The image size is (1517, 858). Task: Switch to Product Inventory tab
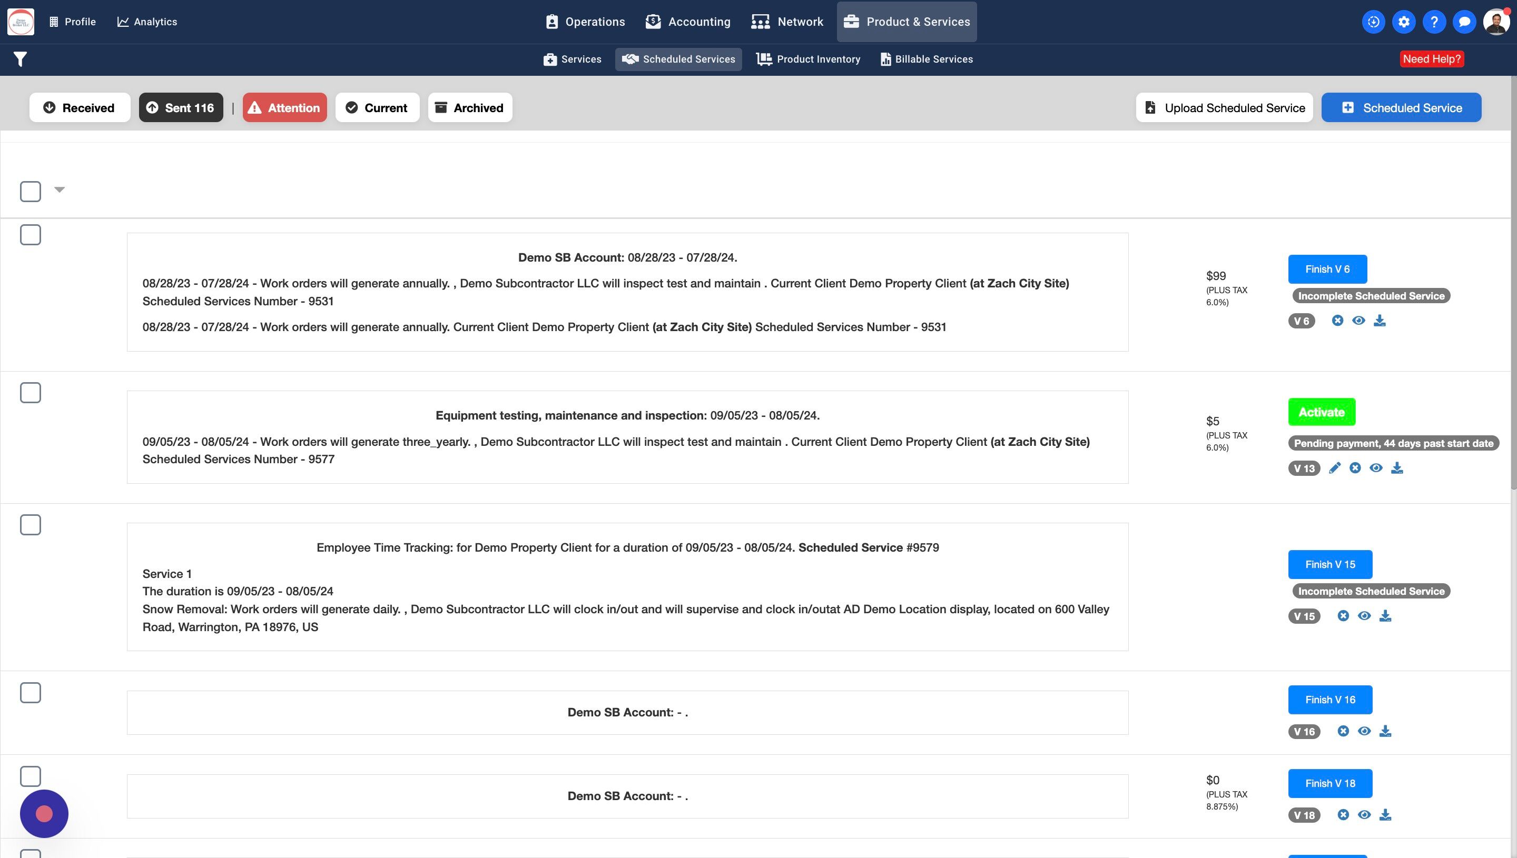click(x=807, y=59)
